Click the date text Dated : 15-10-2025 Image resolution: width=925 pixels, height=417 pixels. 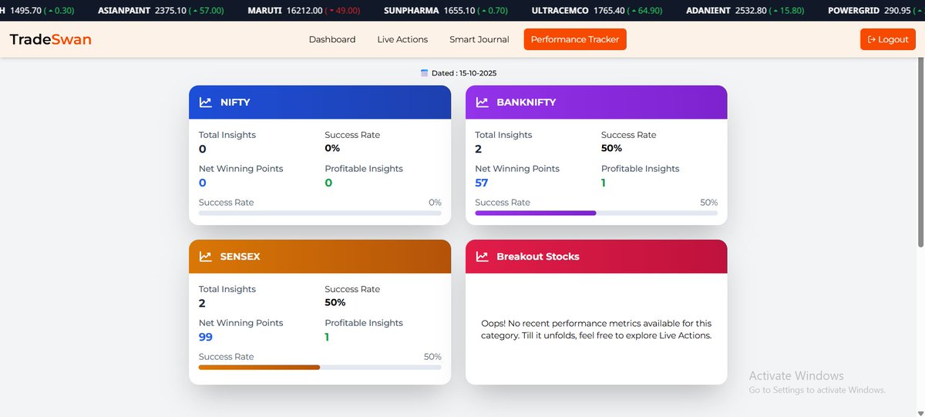(x=464, y=73)
